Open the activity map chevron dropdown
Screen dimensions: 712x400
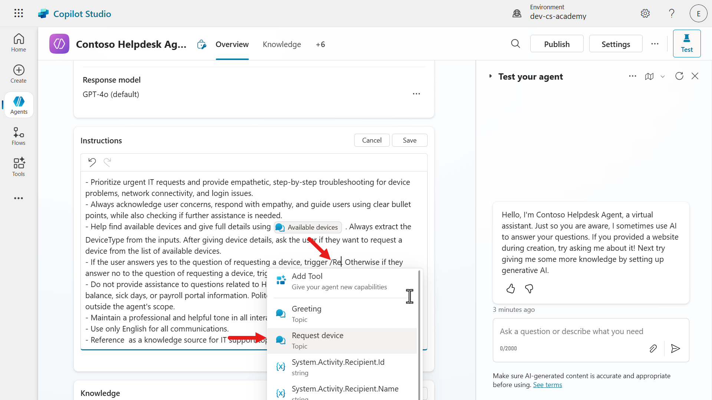click(663, 76)
